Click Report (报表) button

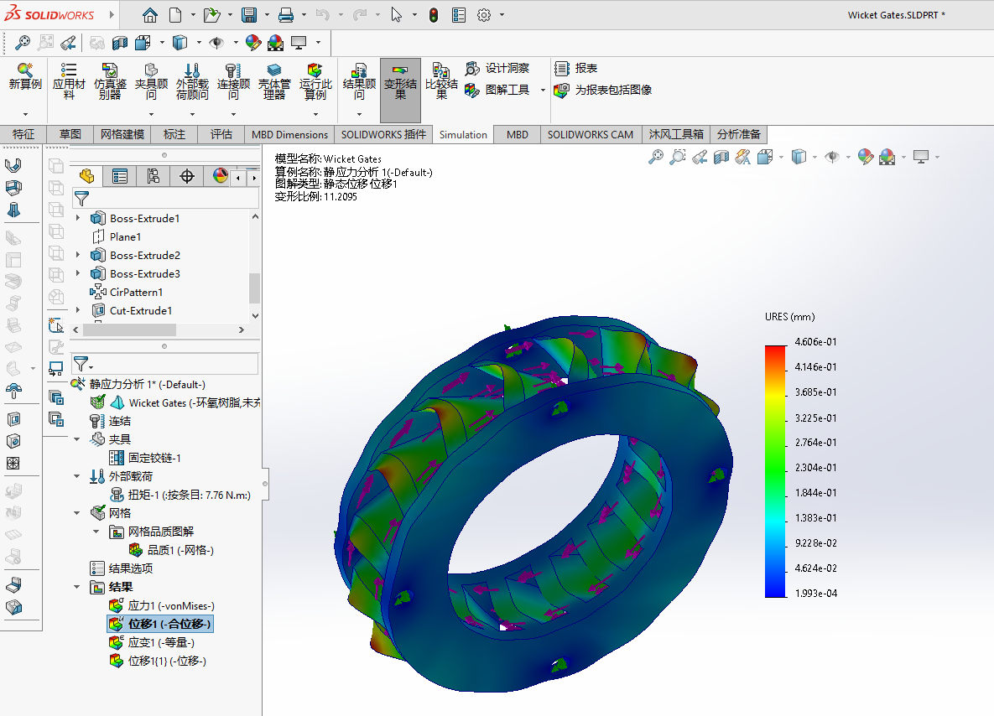click(575, 69)
